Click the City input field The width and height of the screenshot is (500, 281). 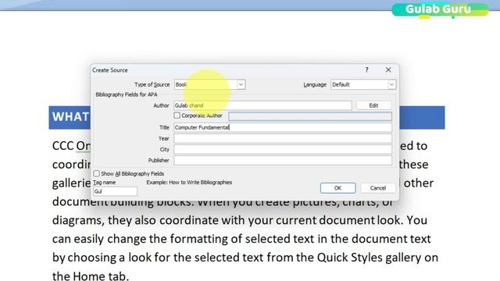pyautogui.click(x=283, y=149)
